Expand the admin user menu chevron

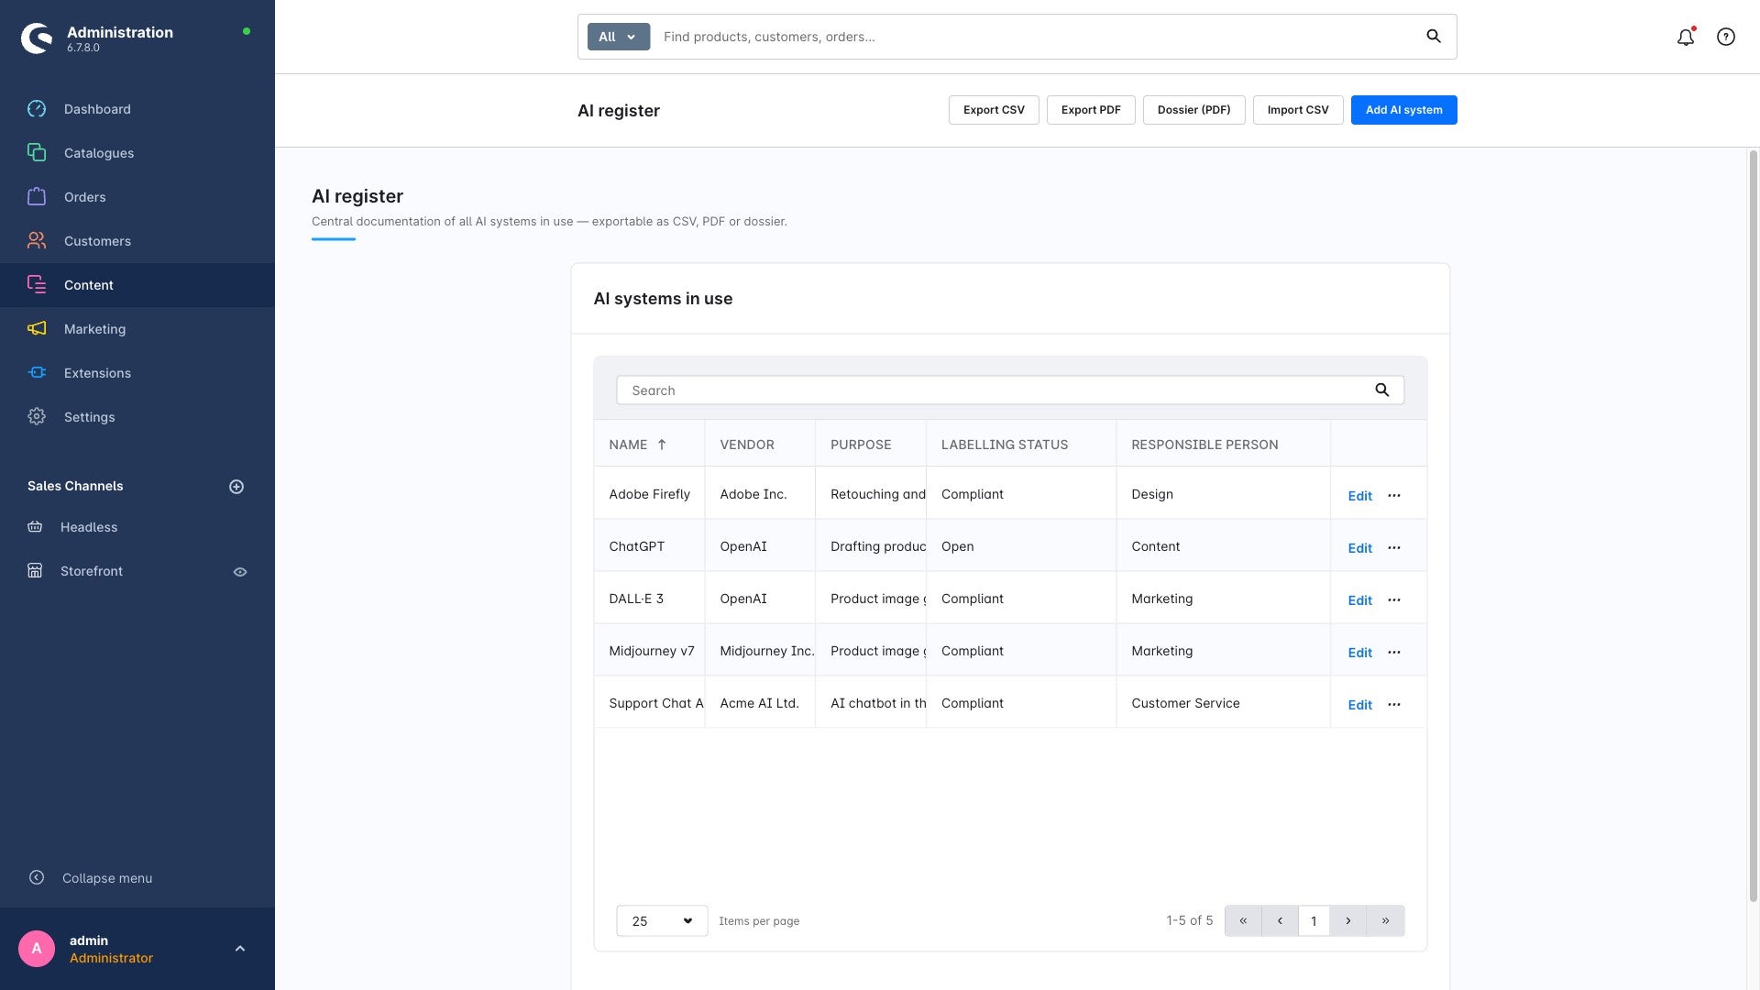(x=240, y=949)
